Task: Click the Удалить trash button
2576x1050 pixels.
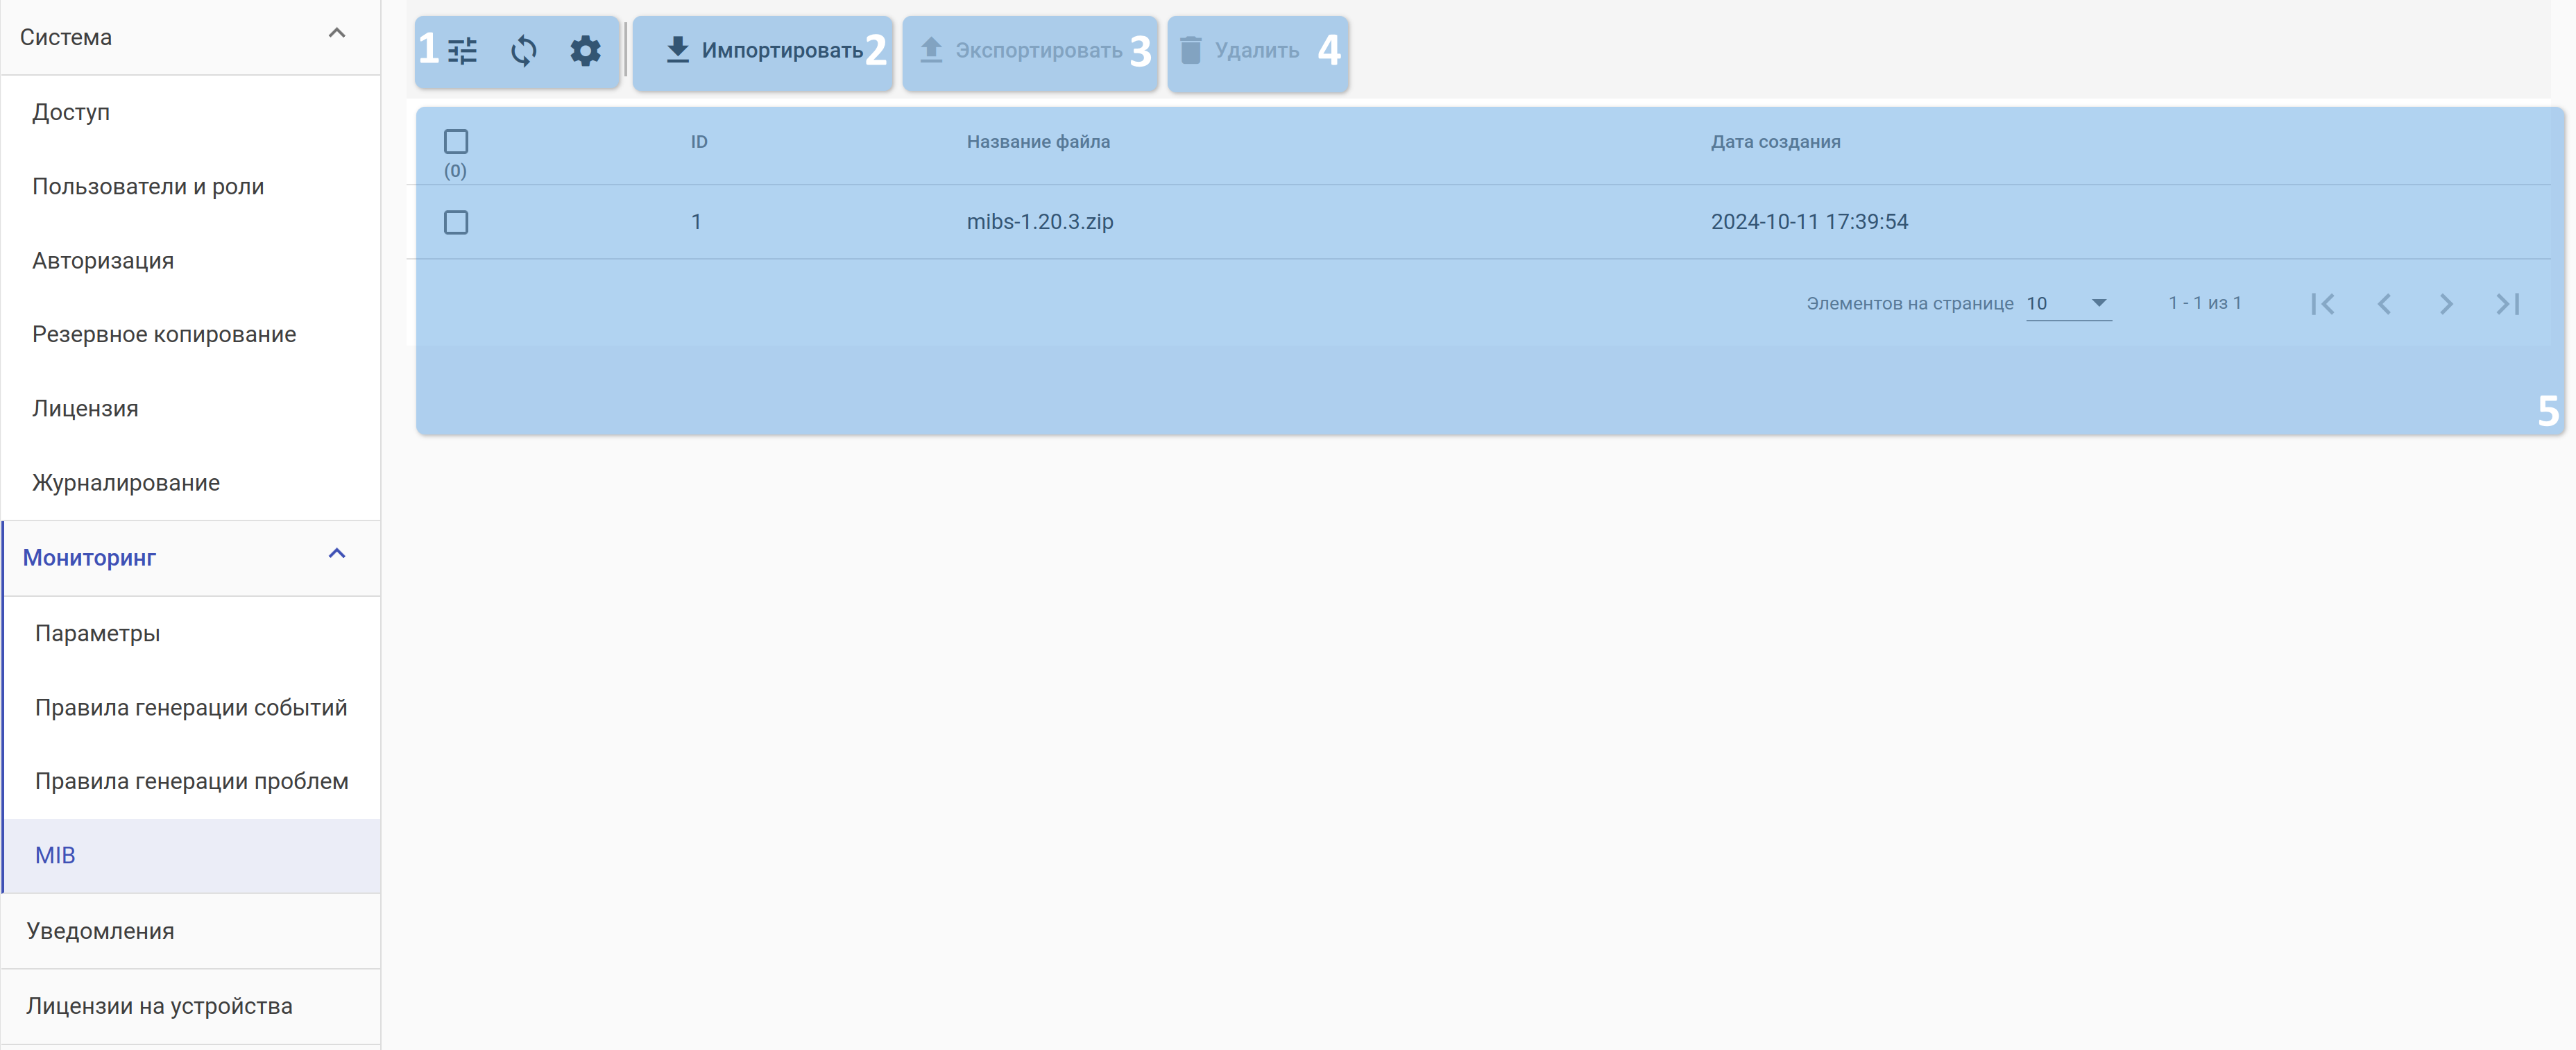Action: point(1240,51)
